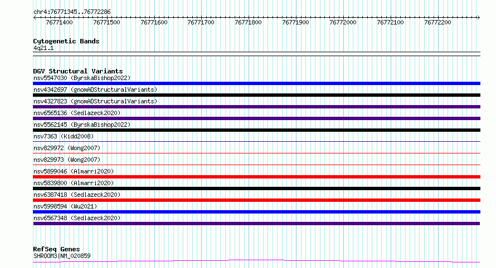Click the thin red nsv829972 line
Image resolution: width=496 pixels, height=268 pixels.
[256, 153]
